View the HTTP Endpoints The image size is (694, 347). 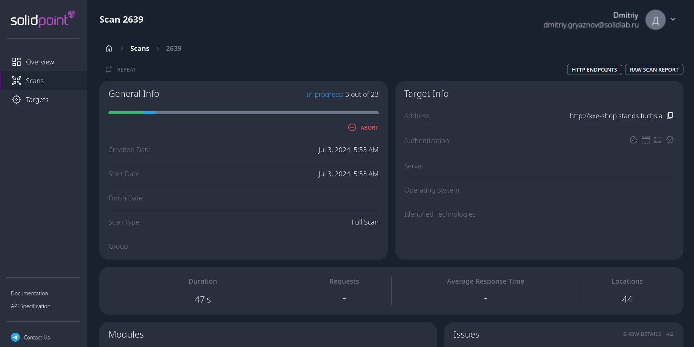(594, 69)
